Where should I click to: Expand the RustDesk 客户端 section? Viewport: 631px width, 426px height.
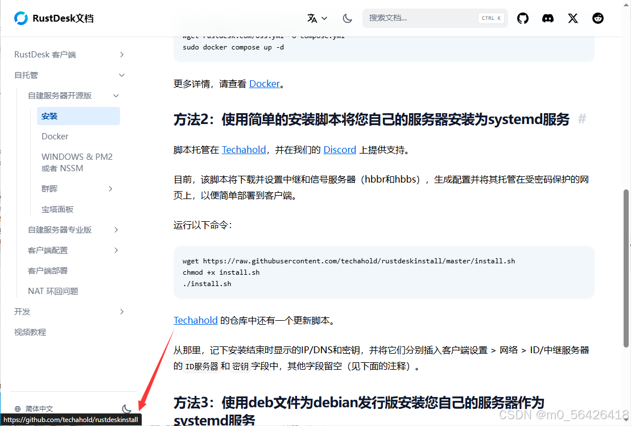pyautogui.click(x=122, y=55)
